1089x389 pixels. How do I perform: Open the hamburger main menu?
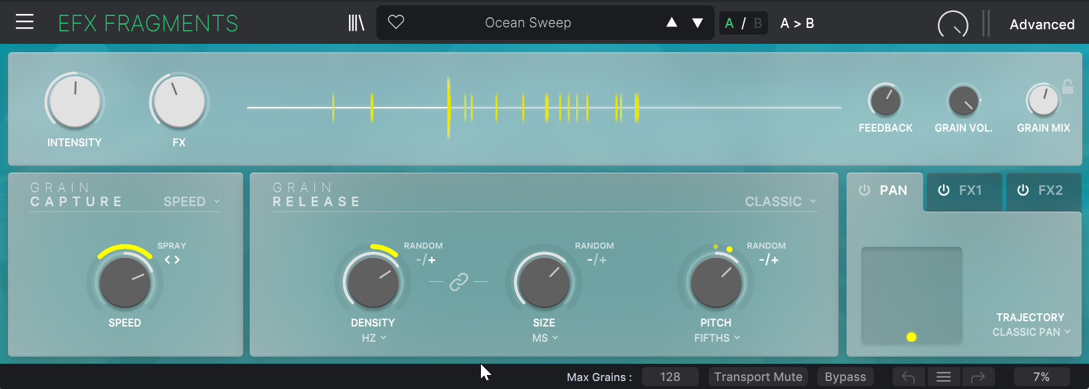[25, 22]
